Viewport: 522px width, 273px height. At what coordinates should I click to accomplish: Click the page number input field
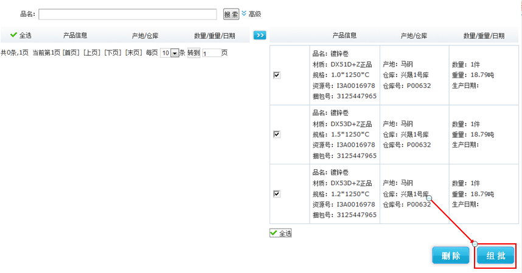211,53
